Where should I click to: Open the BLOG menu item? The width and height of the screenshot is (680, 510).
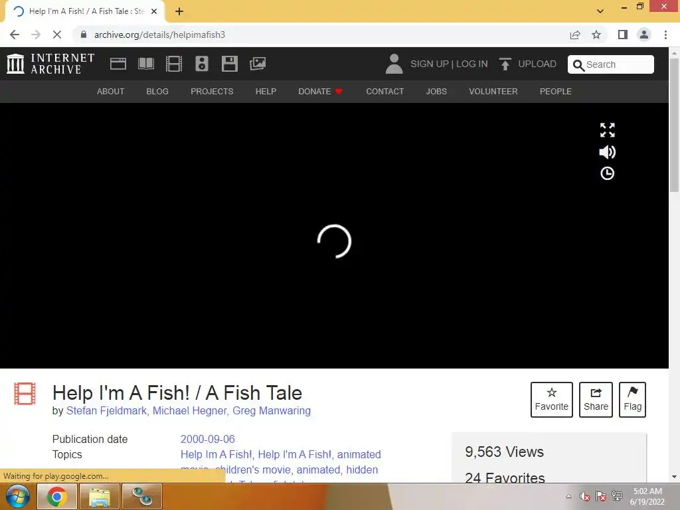(x=157, y=92)
